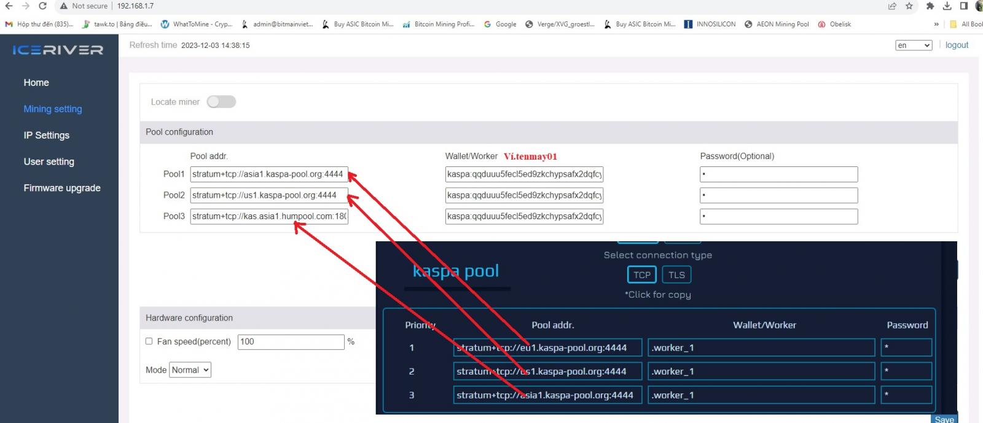Open Gmail bookmark Hộp thư đến
Viewport: 983px width, 423px height.
[39, 24]
